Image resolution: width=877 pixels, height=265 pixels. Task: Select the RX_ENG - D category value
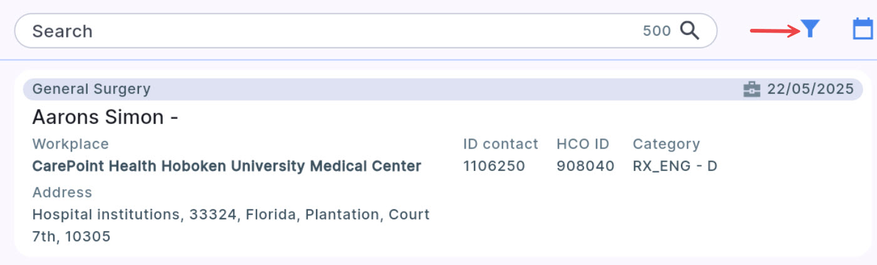tap(675, 166)
